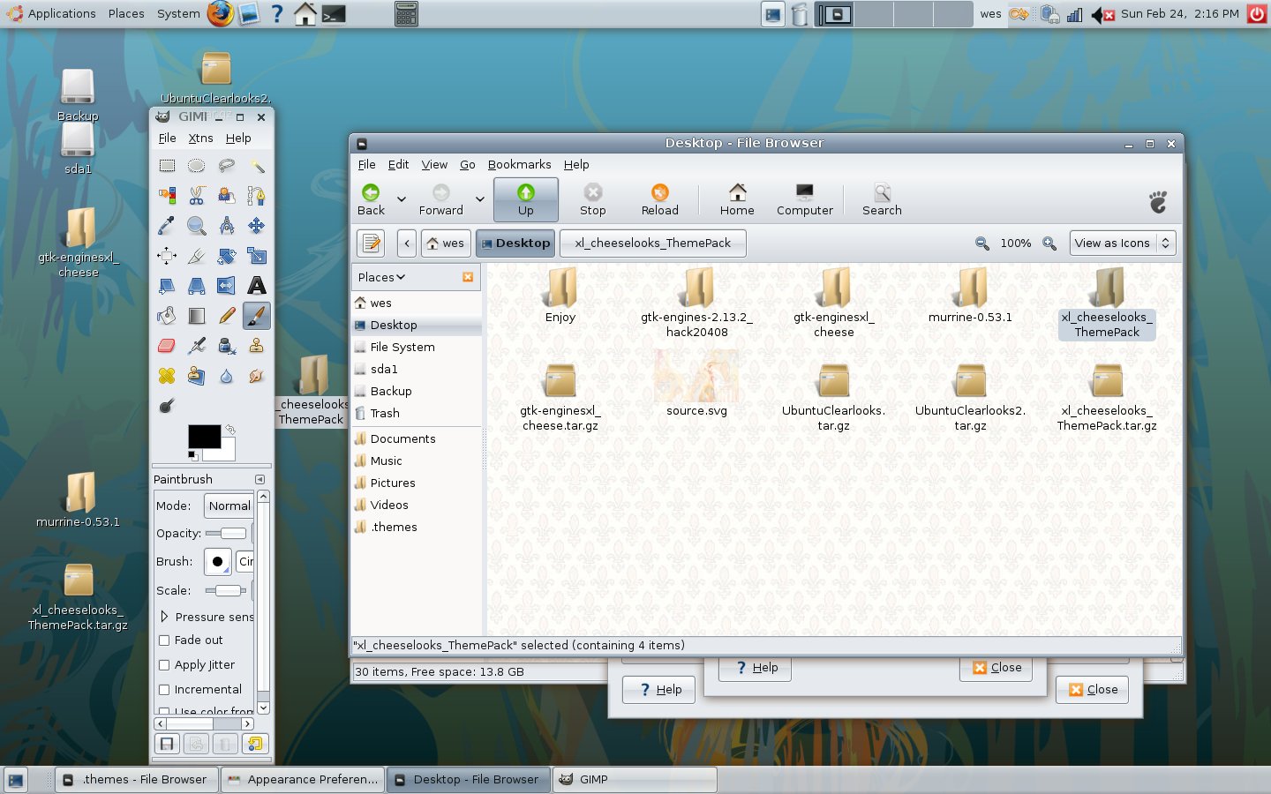Click the wes path button in location bar
This screenshot has width=1271, height=794.
[x=445, y=243]
